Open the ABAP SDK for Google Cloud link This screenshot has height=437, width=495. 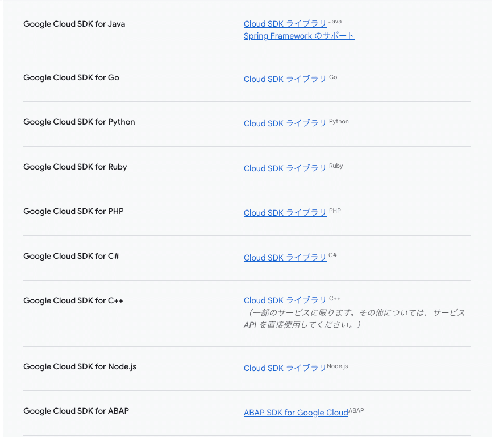(x=296, y=413)
